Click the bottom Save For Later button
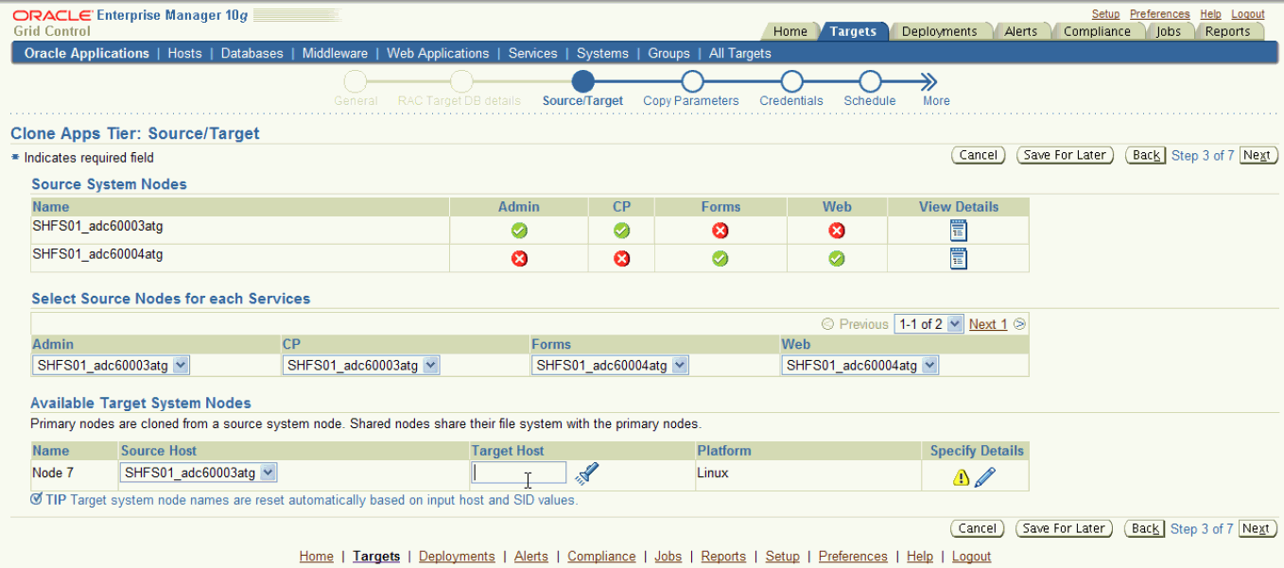The height and width of the screenshot is (568, 1284). 1065,528
